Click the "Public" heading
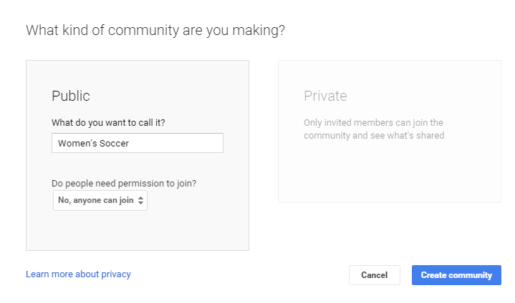The height and width of the screenshot is (303, 515). pos(71,96)
